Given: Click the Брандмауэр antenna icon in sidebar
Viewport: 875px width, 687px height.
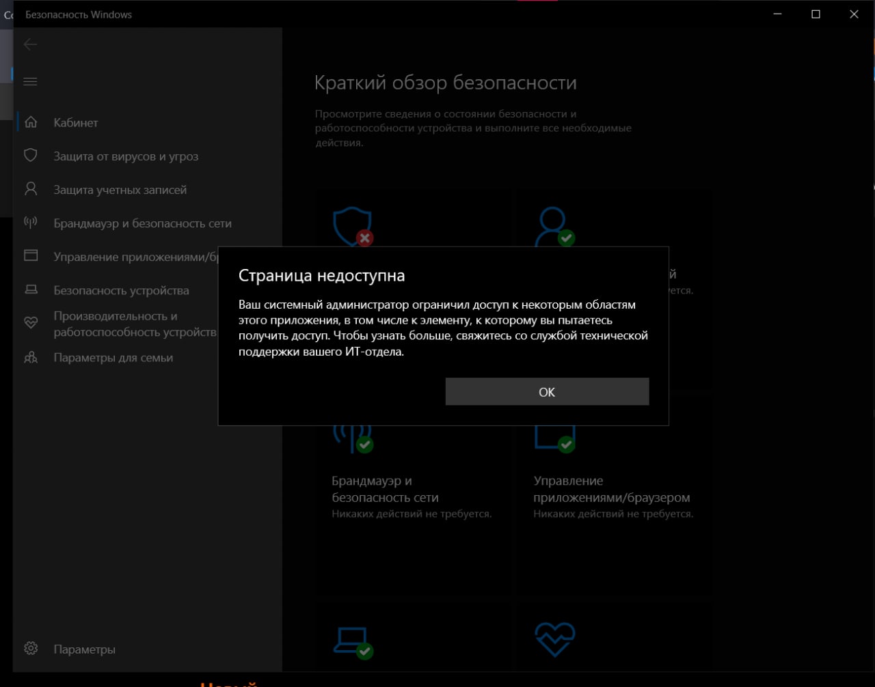Looking at the screenshot, I should (31, 223).
